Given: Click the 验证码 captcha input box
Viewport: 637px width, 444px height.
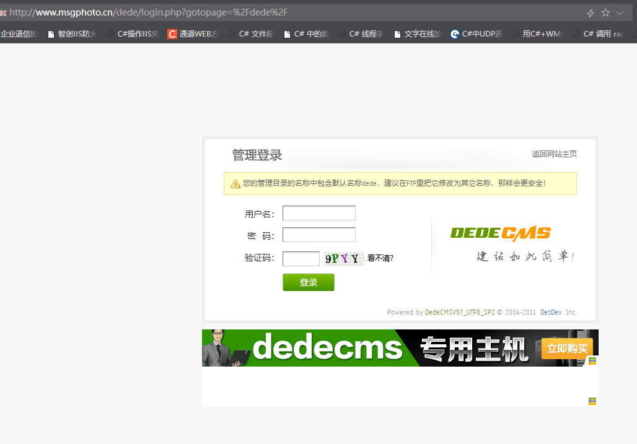Looking at the screenshot, I should [x=301, y=259].
